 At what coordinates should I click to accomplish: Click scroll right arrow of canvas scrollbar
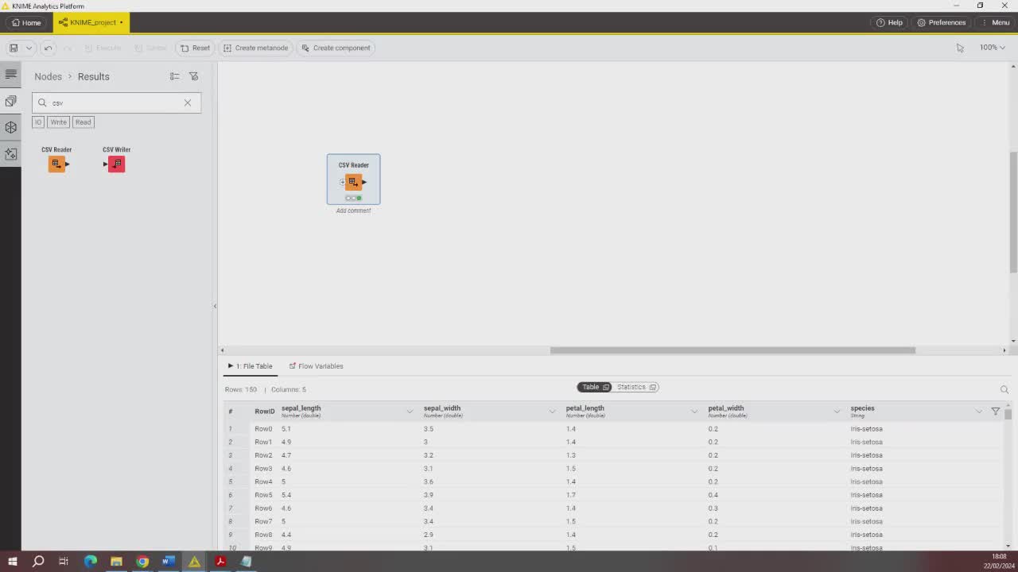1004,350
